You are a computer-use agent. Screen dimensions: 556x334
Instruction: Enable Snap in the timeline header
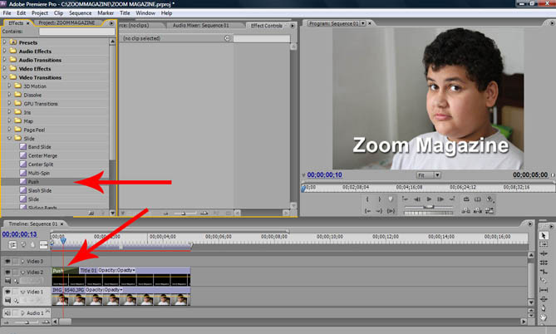(12, 245)
